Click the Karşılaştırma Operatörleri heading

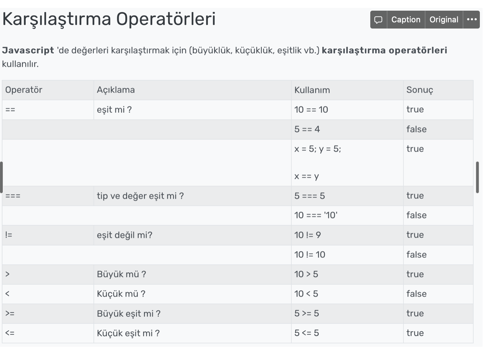click(x=109, y=19)
